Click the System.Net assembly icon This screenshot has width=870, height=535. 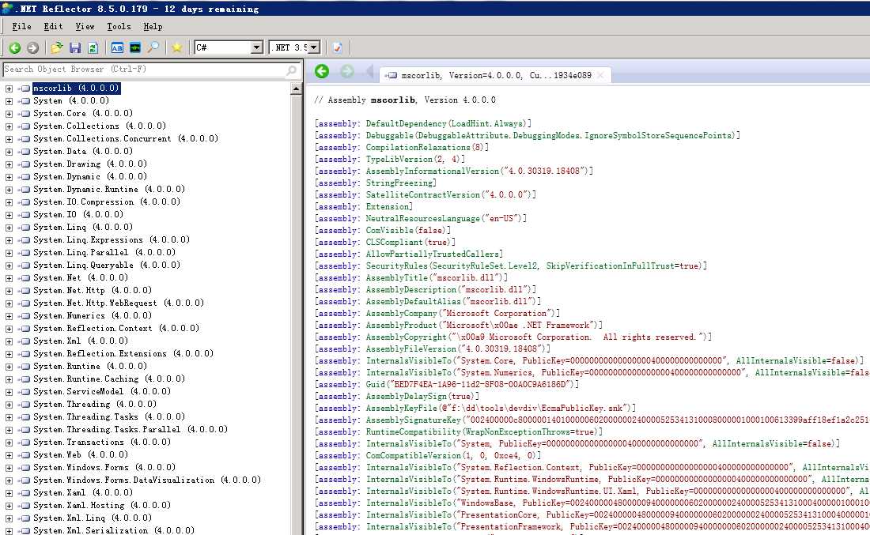25,277
